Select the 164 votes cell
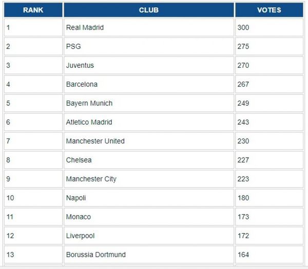Image resolution: width=308 pixels, height=269 pixels. (269, 255)
